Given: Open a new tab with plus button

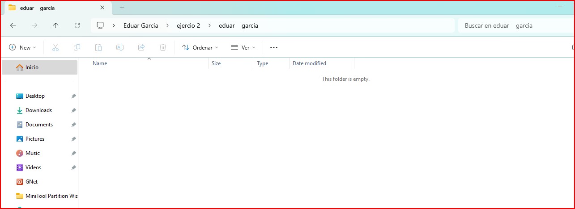Looking at the screenshot, I should (x=122, y=8).
